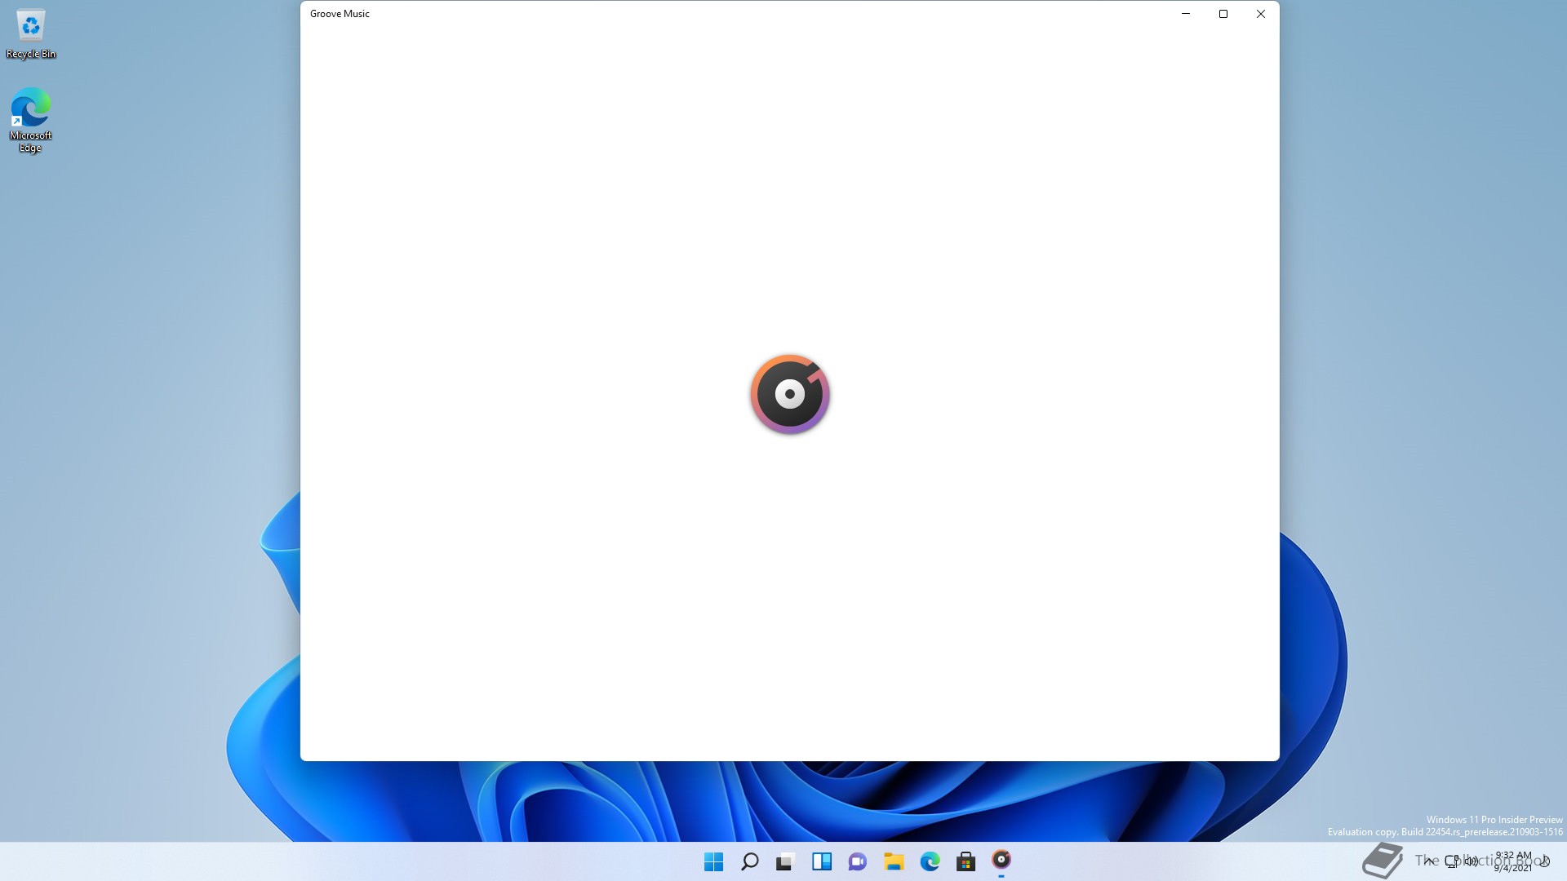Open the clock showing 9:32 AM

coord(1513,861)
